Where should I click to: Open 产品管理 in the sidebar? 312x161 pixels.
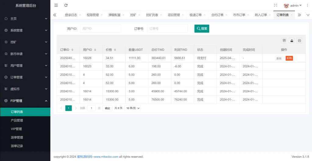point(17,121)
